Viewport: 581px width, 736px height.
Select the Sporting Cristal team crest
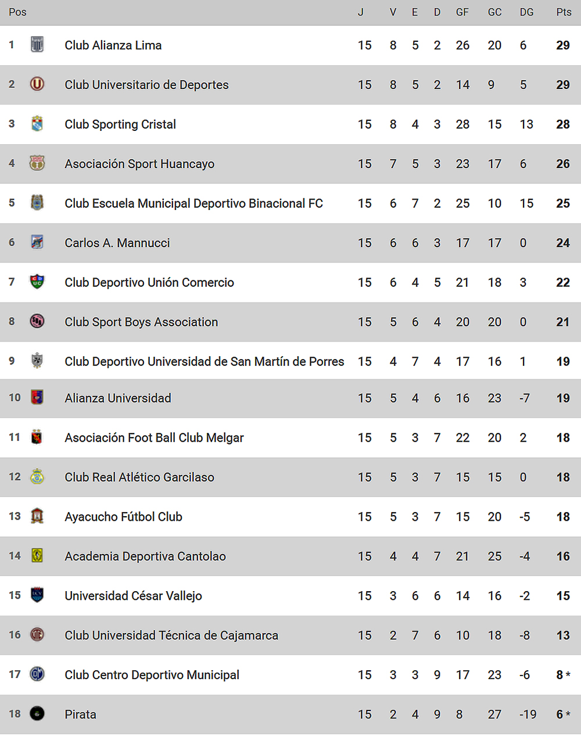(37, 123)
